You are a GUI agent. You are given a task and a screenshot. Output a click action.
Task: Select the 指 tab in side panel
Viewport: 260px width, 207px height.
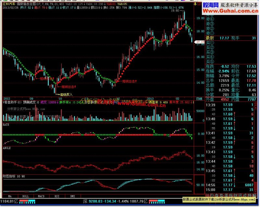tap(231, 195)
